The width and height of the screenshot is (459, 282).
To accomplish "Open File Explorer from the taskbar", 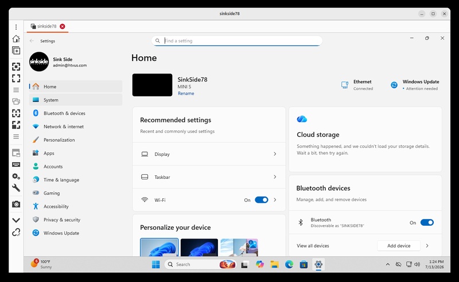I will [x=274, y=264].
